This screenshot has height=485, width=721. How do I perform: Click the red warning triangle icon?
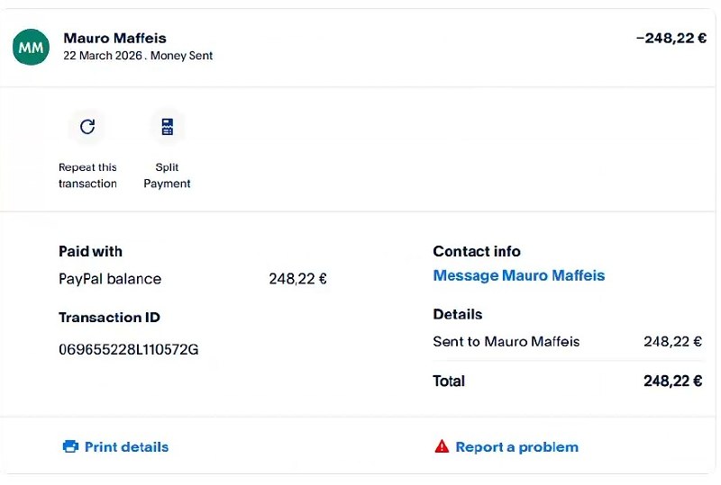coord(442,447)
